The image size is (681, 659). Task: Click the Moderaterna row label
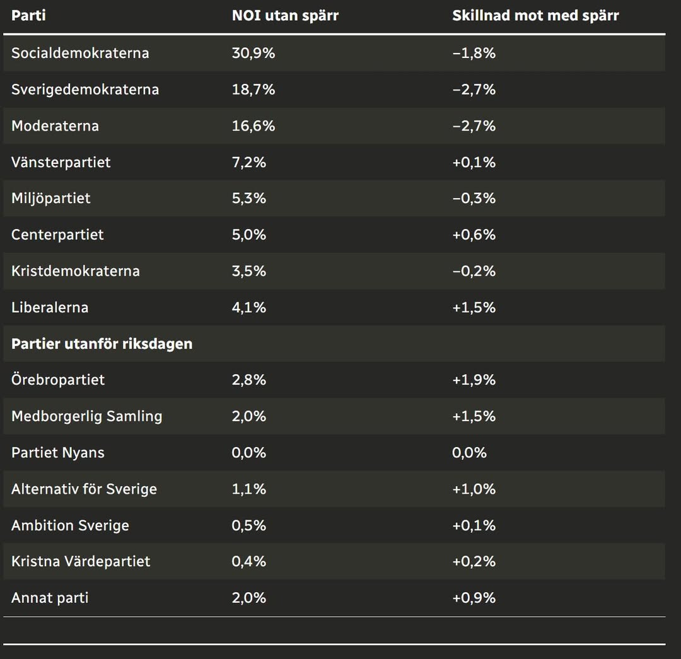click(x=55, y=126)
